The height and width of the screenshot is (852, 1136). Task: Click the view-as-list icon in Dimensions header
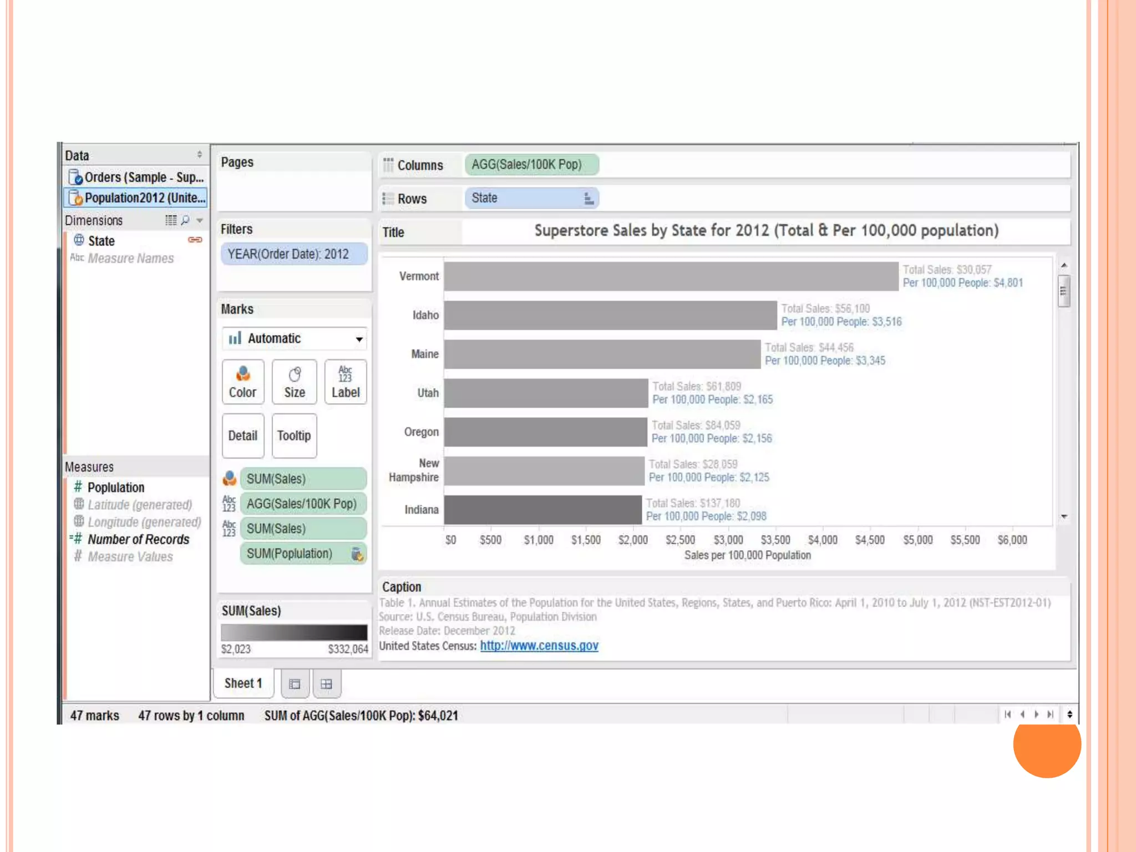click(x=171, y=220)
